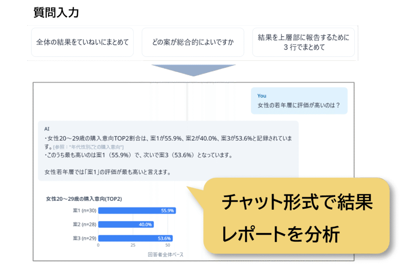The image size is (400, 269).
Task: Click the 案2 (n=28) axis label
Action: [84, 225]
